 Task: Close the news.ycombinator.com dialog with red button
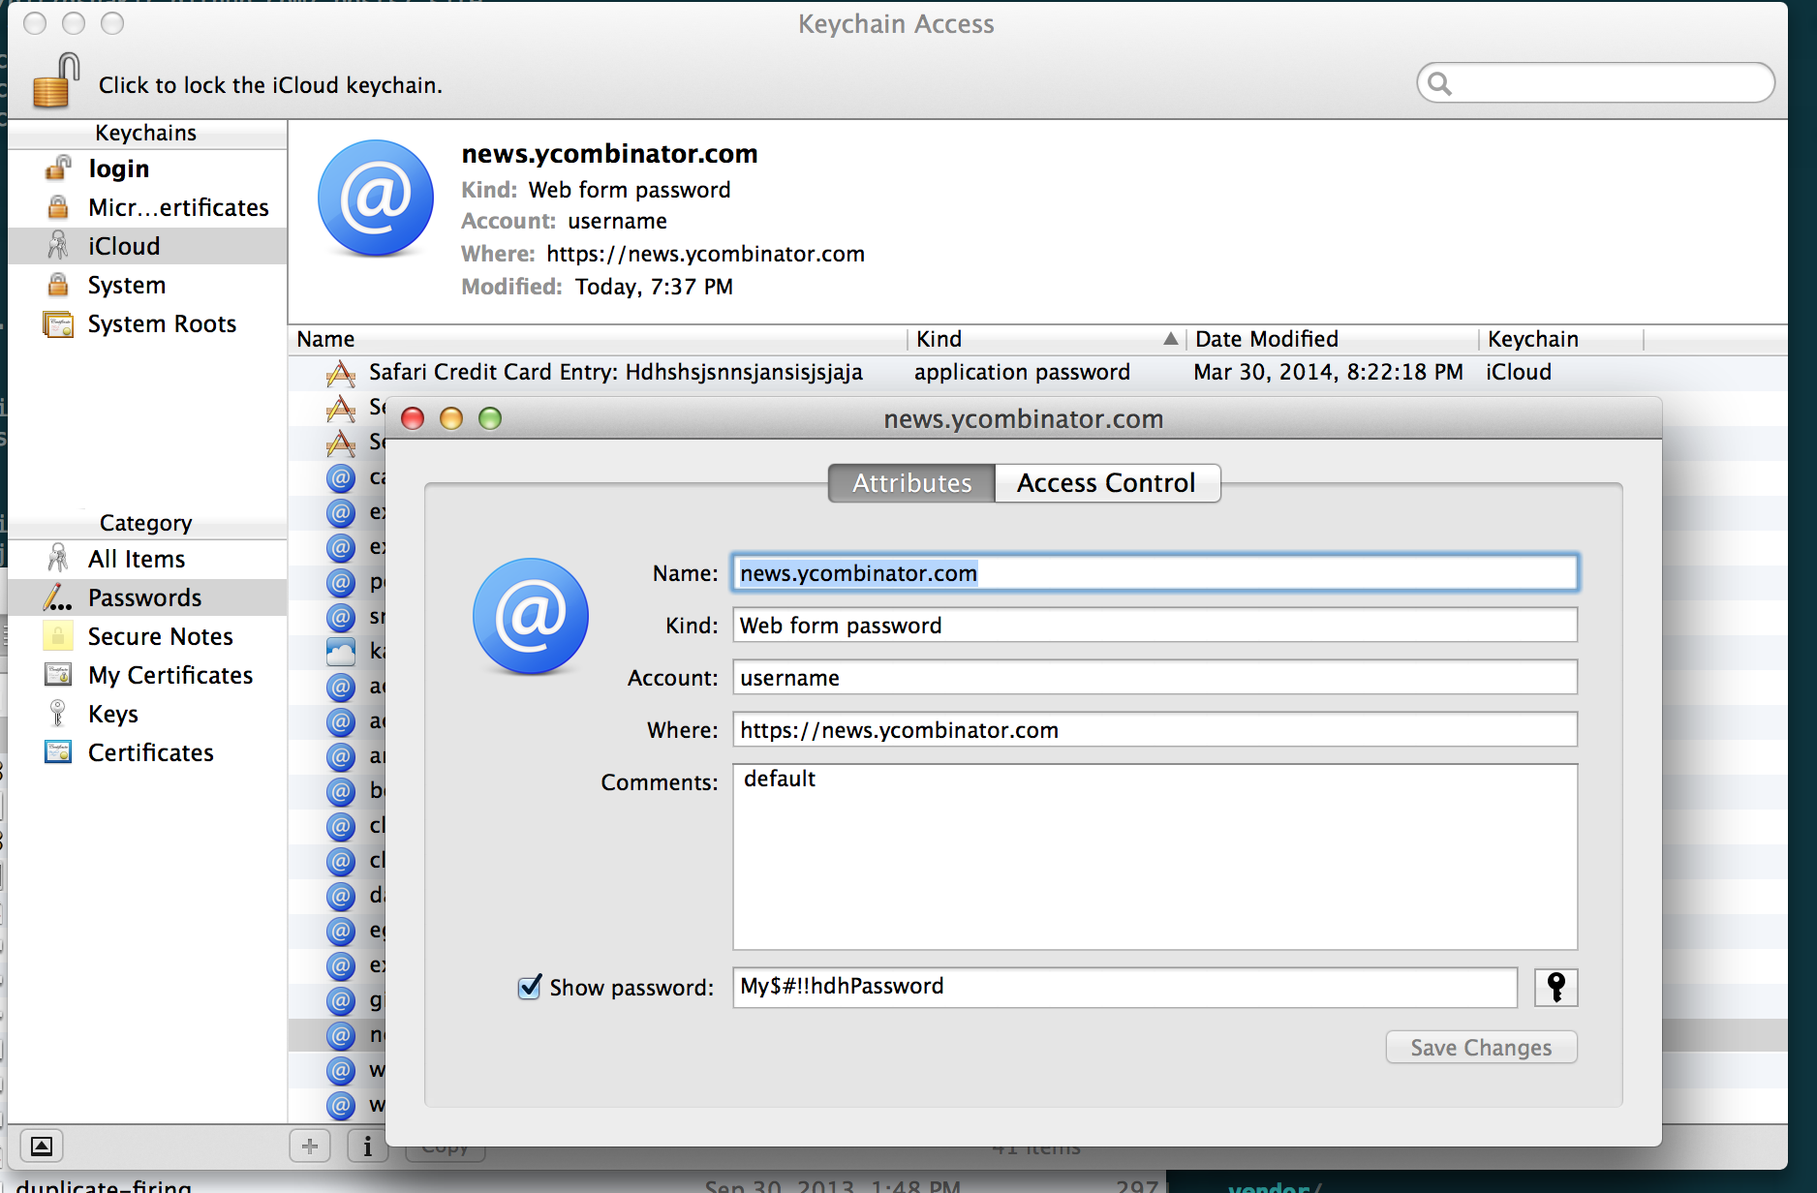[413, 418]
